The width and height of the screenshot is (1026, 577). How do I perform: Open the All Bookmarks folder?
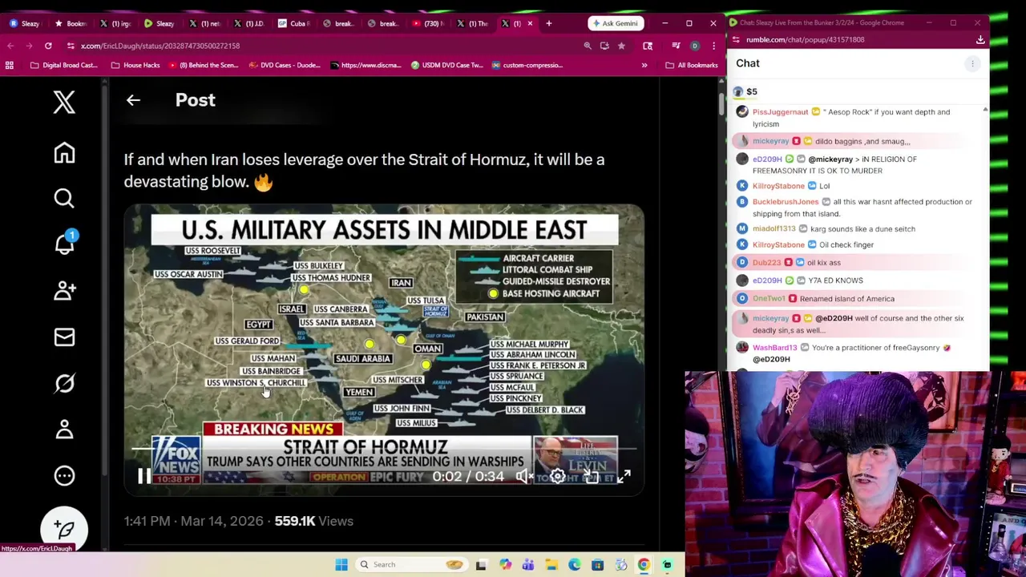coord(692,65)
